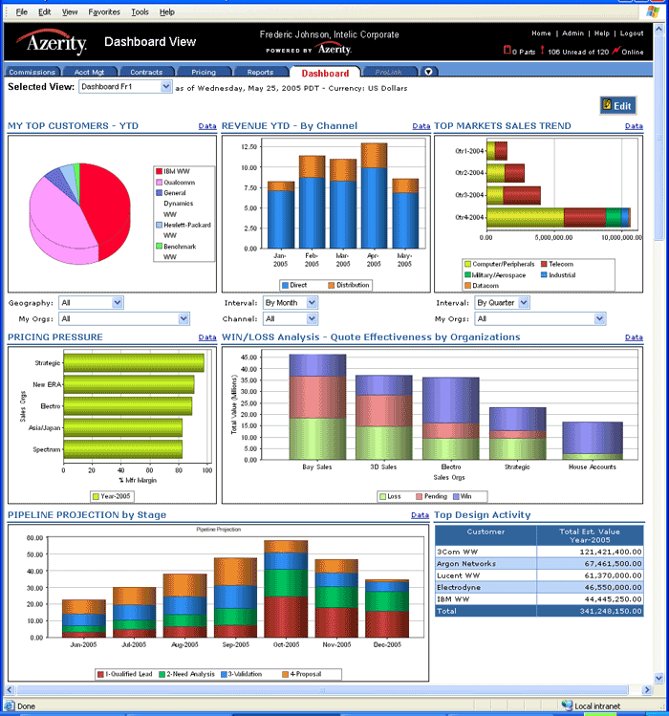Click the header Help link

(x=602, y=33)
